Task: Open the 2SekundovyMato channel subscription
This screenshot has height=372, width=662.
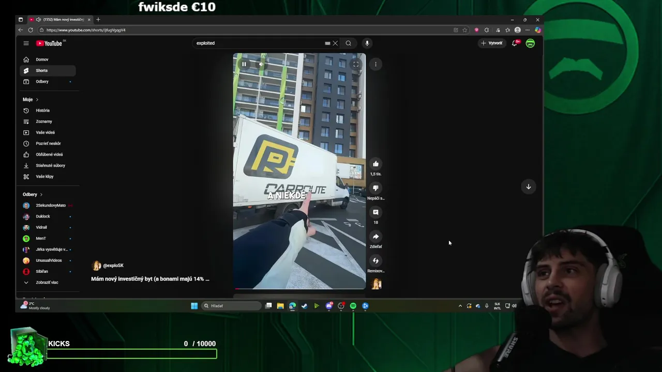Action: [x=48, y=205]
